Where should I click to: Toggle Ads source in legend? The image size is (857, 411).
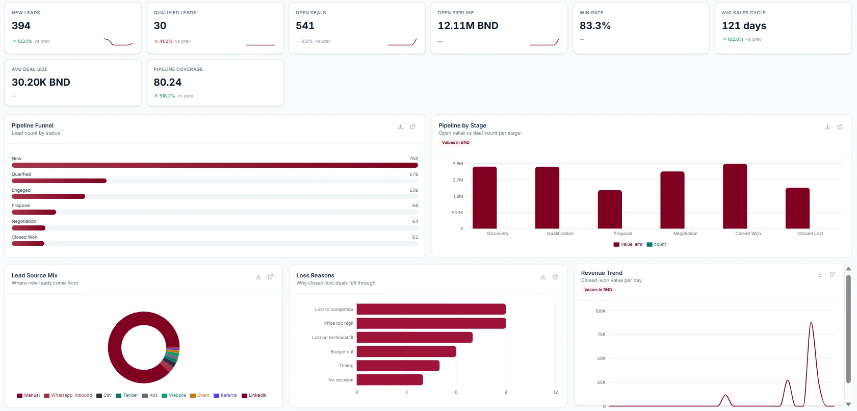(x=150, y=395)
